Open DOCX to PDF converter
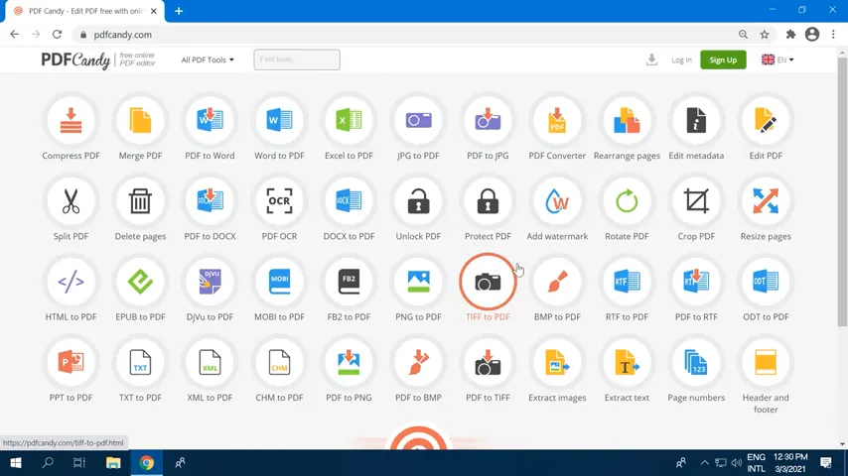The width and height of the screenshot is (848, 476). tap(349, 201)
